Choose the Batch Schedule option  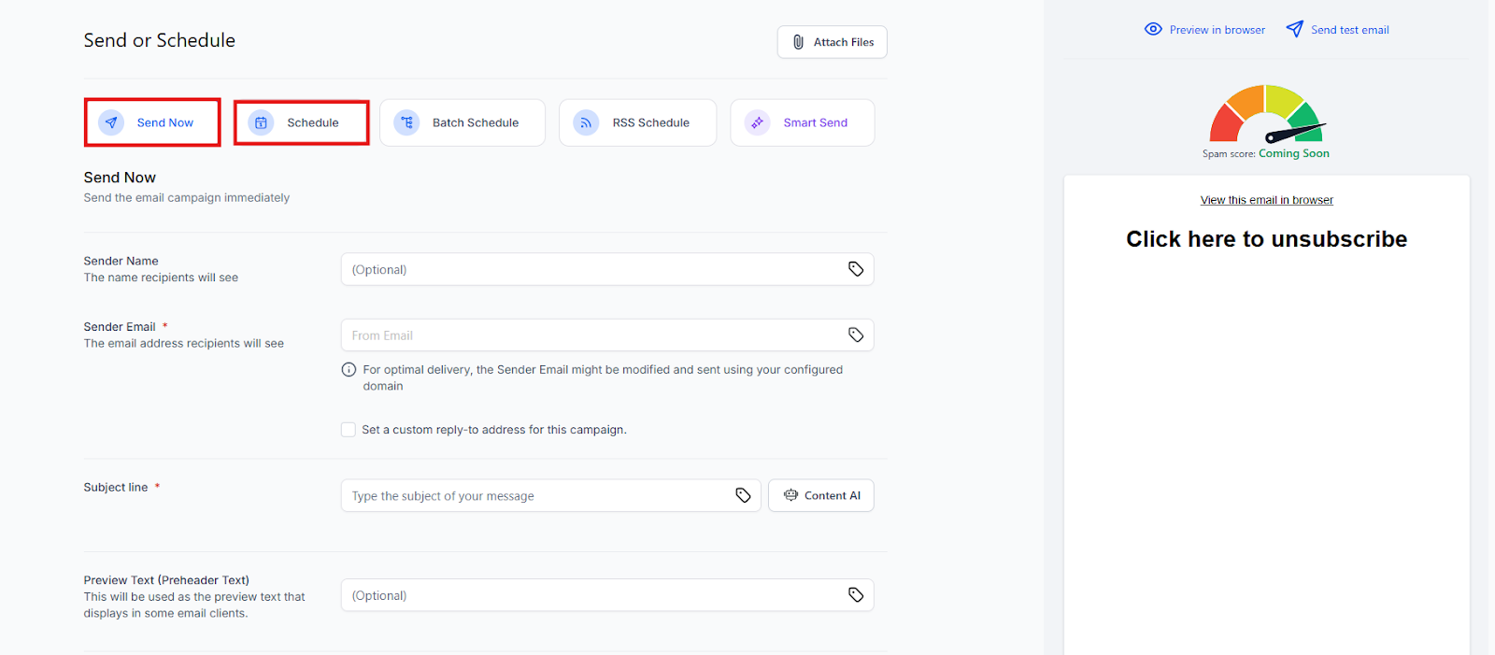click(x=462, y=122)
